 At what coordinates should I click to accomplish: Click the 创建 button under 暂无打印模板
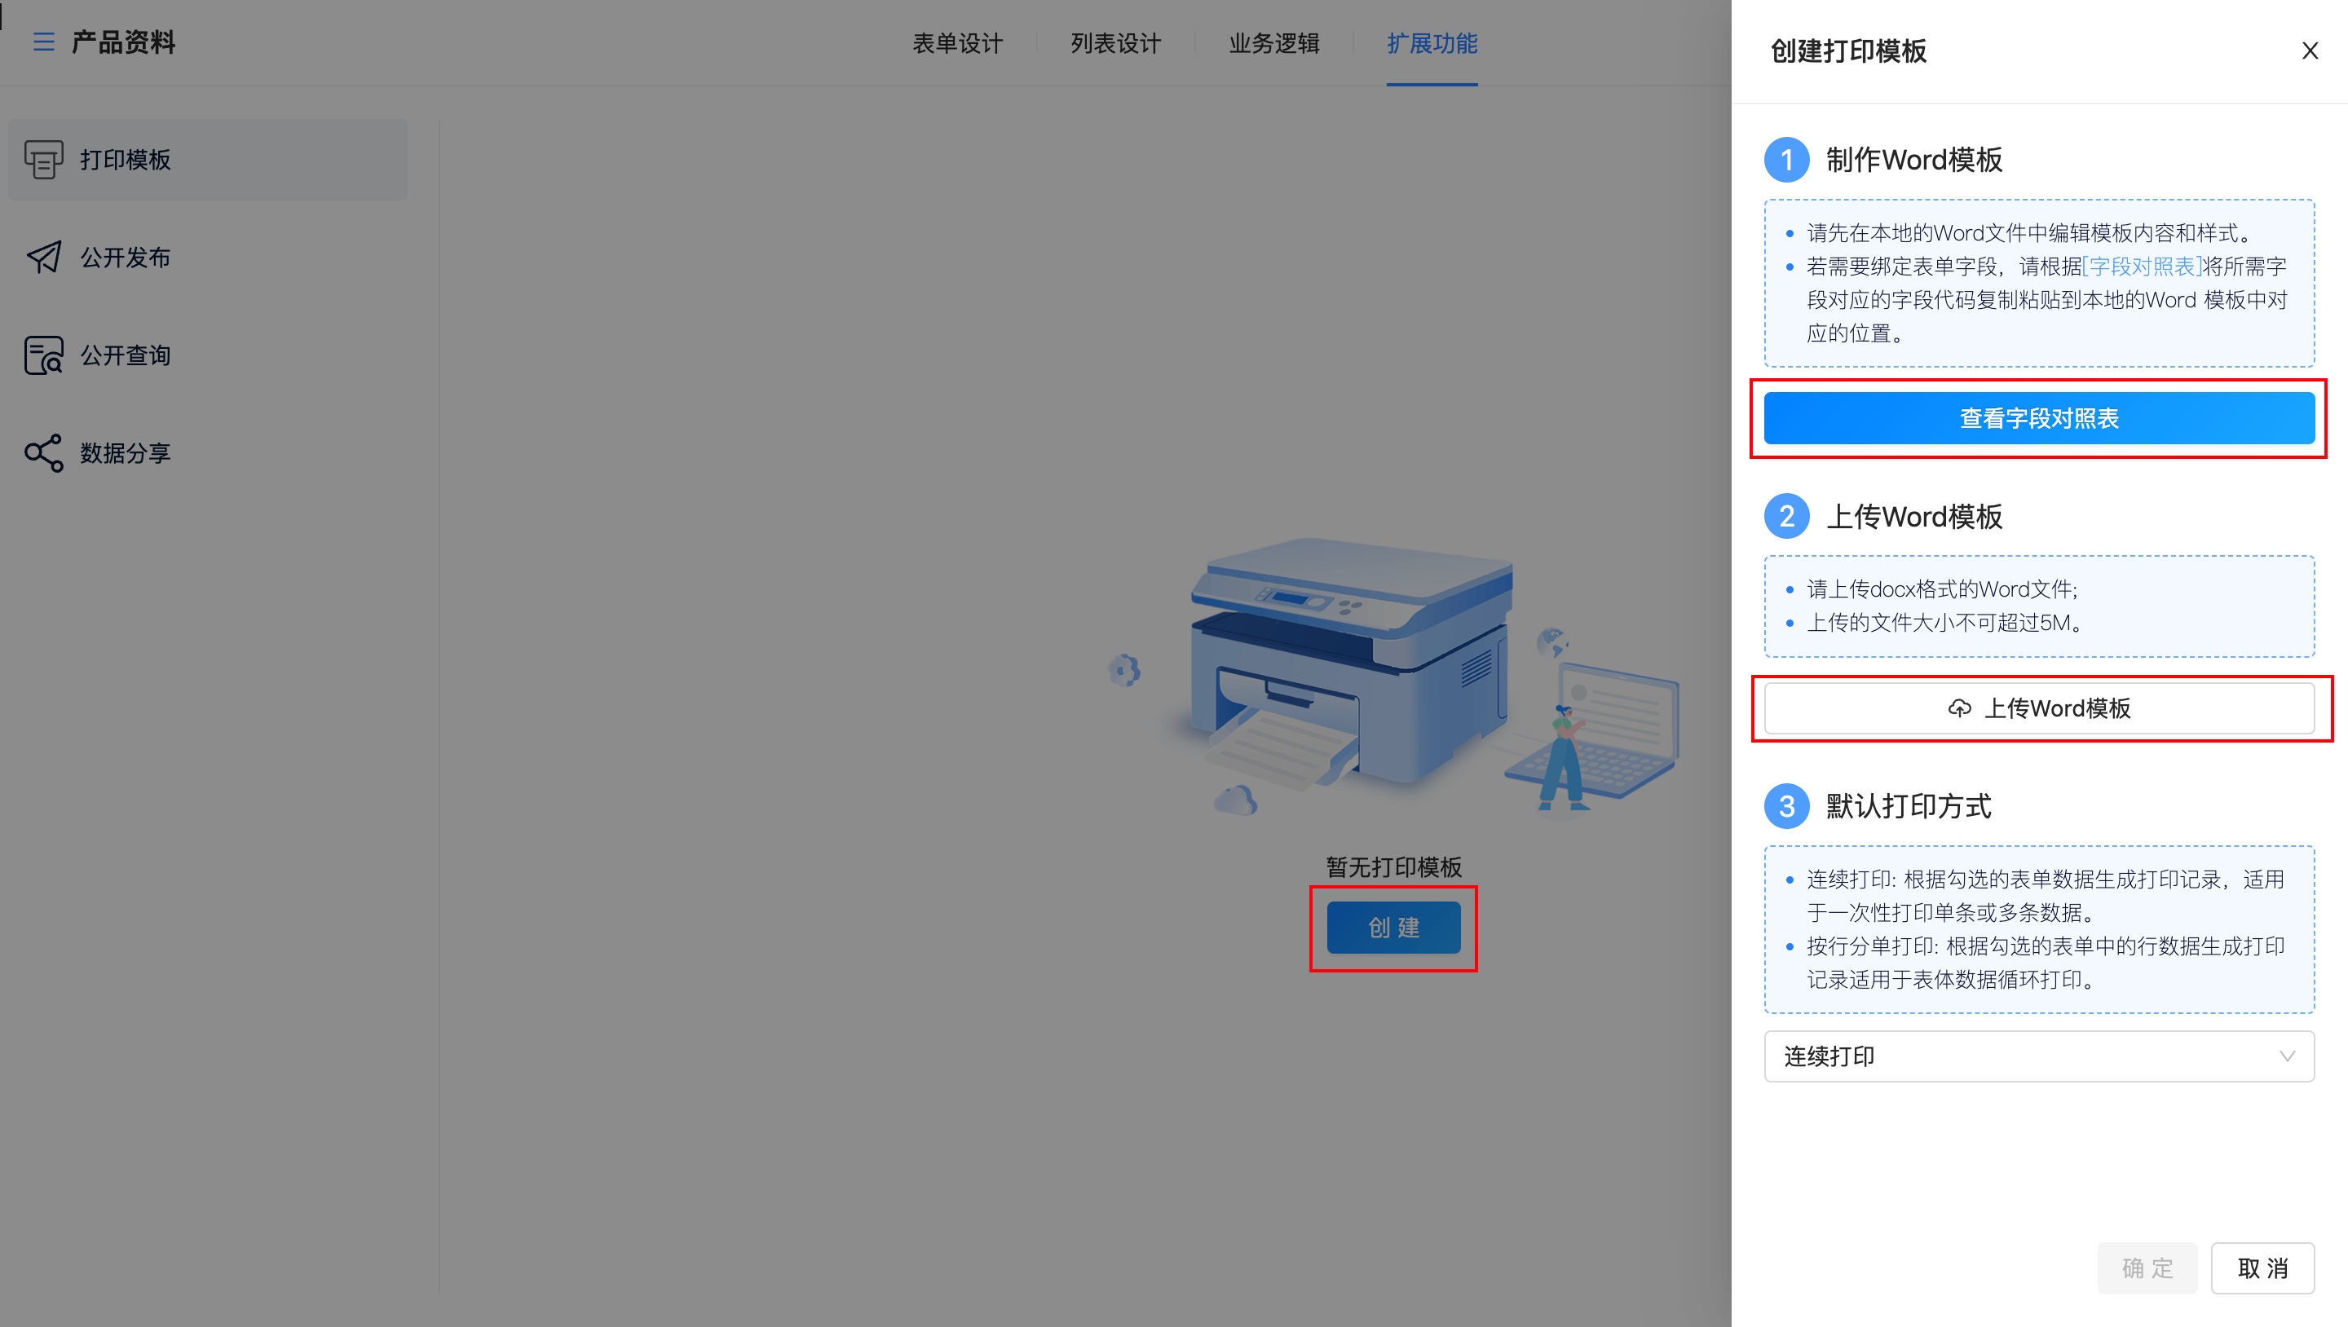click(x=1392, y=927)
